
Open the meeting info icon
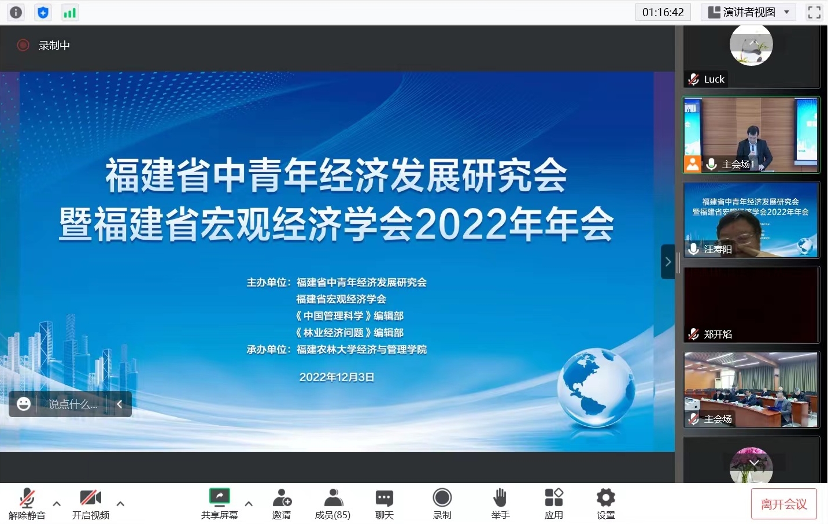coord(16,12)
